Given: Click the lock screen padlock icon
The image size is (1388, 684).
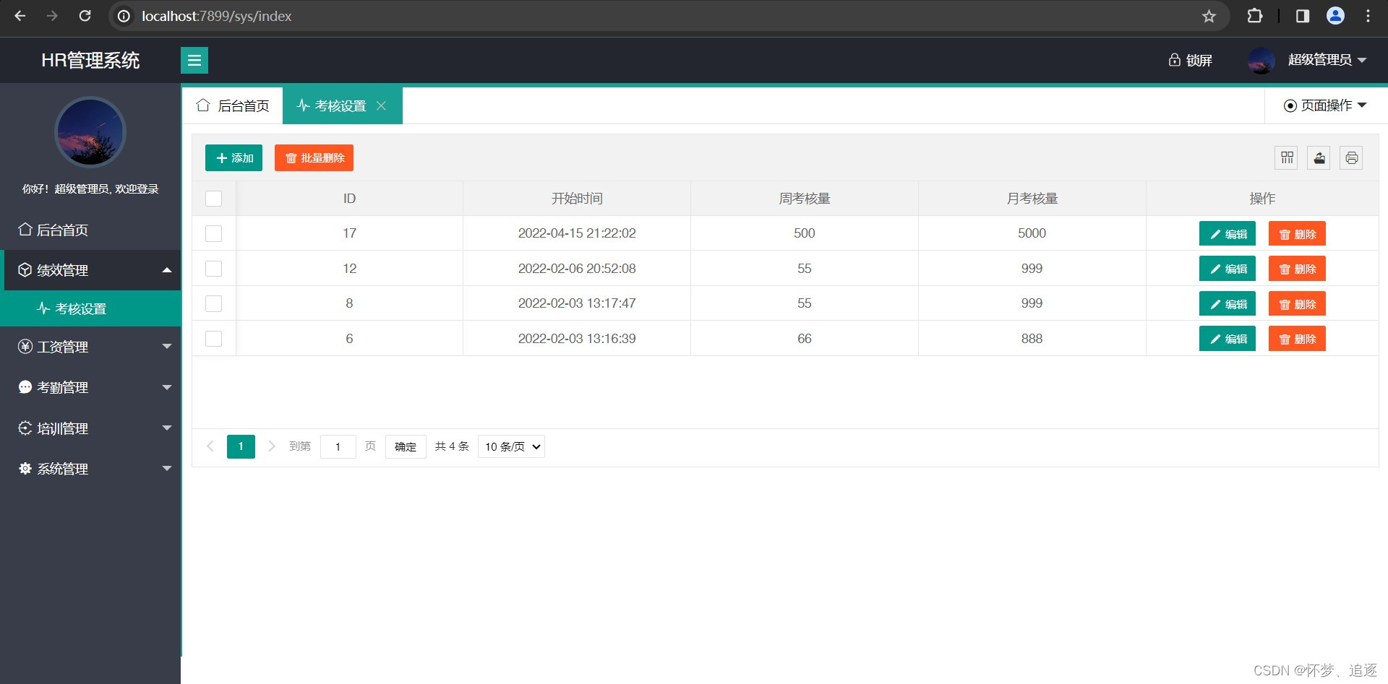Looking at the screenshot, I should pyautogui.click(x=1175, y=60).
